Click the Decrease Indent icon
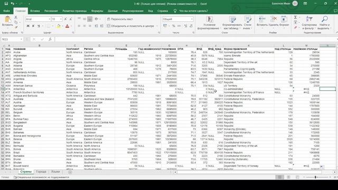Viewport: 338px width, 190px height. (96, 26)
